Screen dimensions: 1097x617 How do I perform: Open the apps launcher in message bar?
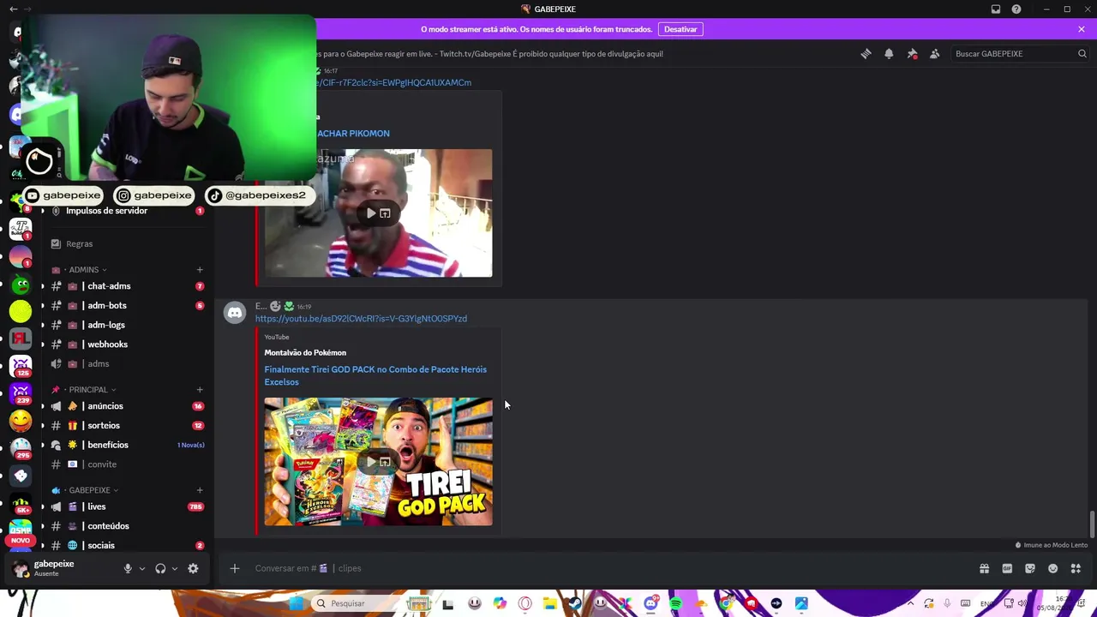pyautogui.click(x=1076, y=568)
